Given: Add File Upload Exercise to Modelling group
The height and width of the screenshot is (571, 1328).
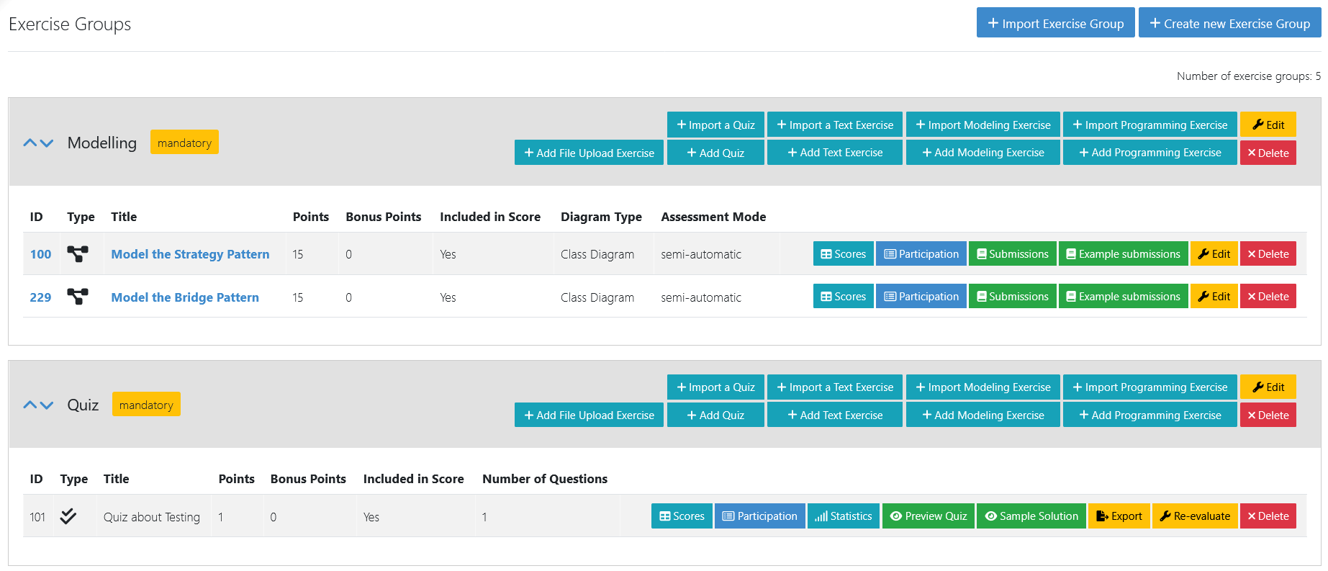Looking at the screenshot, I should click(589, 153).
